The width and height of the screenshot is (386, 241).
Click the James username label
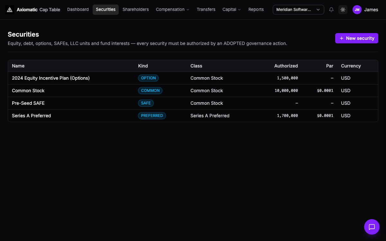click(371, 10)
